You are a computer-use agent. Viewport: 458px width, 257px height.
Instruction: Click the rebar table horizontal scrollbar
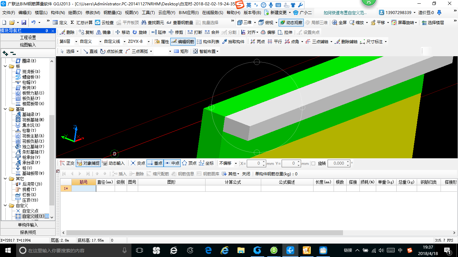click(205, 233)
